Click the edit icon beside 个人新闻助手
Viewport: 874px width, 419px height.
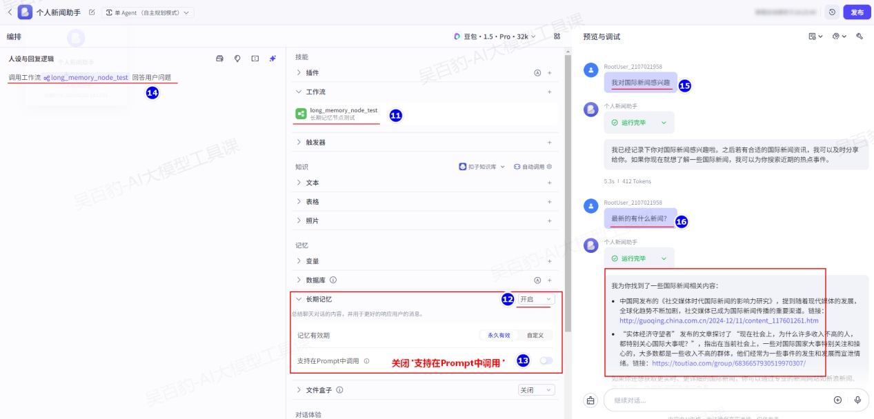[92, 12]
